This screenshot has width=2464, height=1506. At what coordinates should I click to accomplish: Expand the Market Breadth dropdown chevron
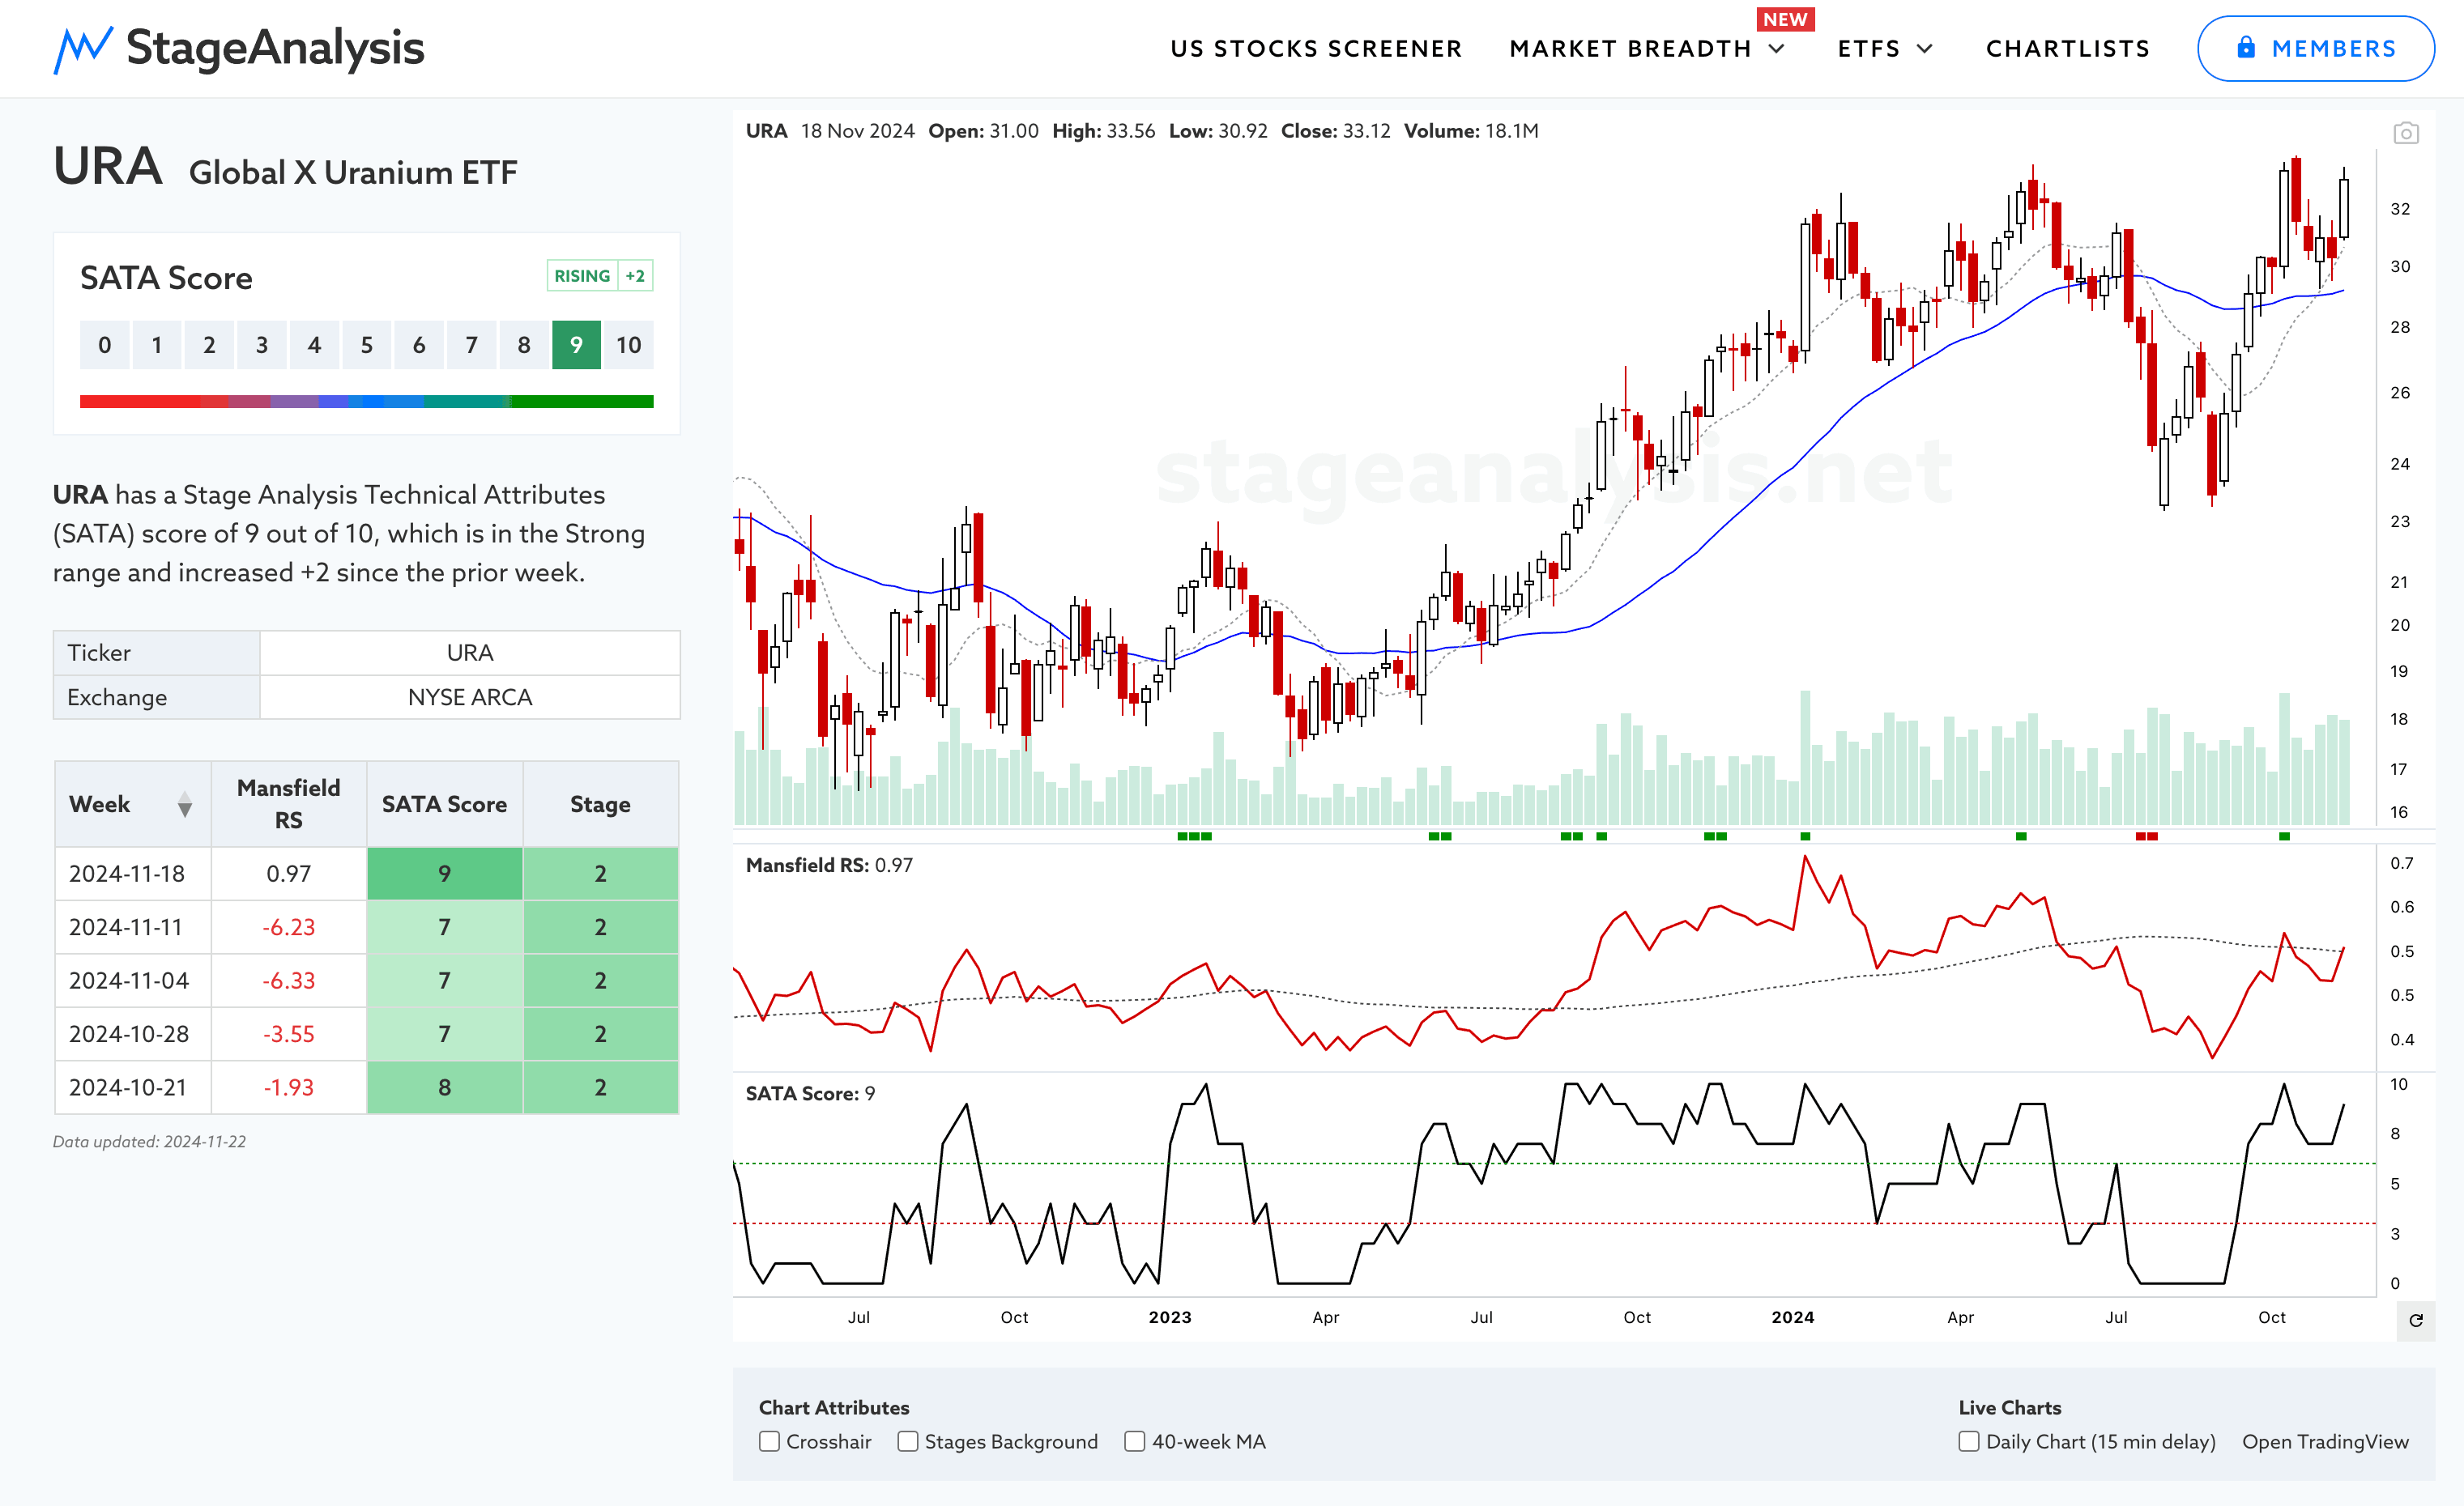click(x=1777, y=49)
